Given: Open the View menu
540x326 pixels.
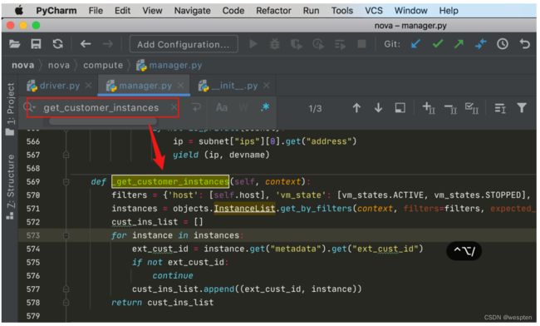Looking at the screenshot, I should click(152, 11).
